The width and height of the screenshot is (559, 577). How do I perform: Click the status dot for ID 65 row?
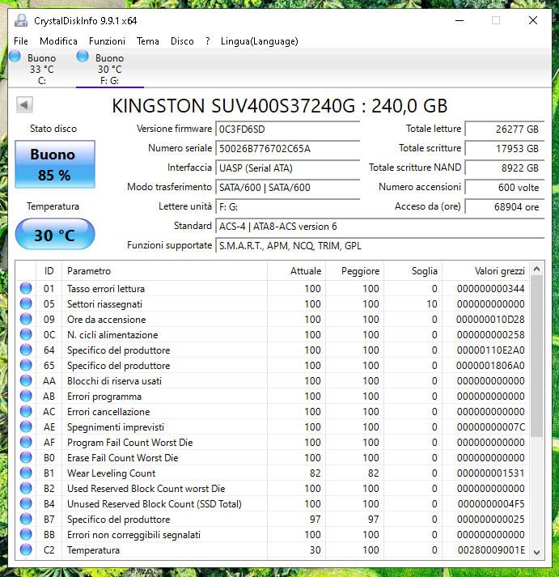point(26,366)
